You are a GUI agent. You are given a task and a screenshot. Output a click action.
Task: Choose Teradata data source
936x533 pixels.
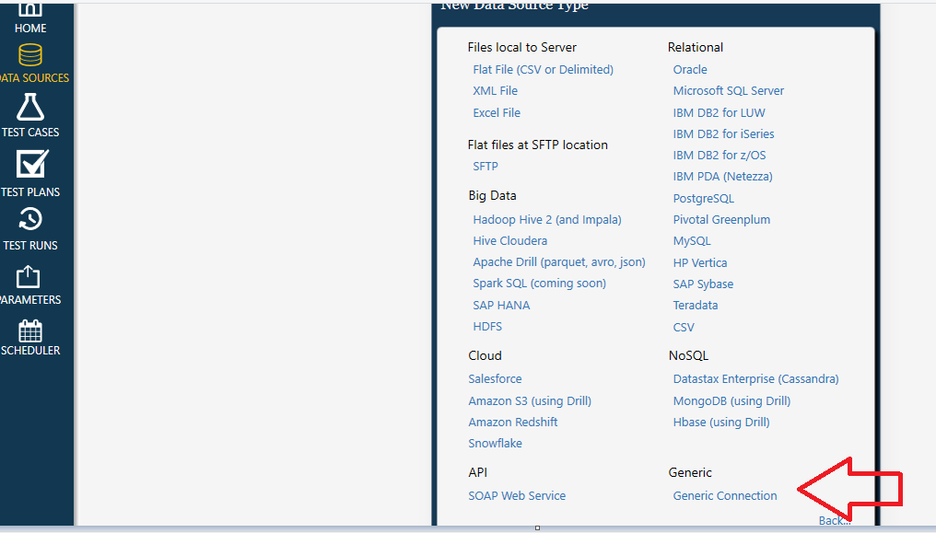[696, 306]
